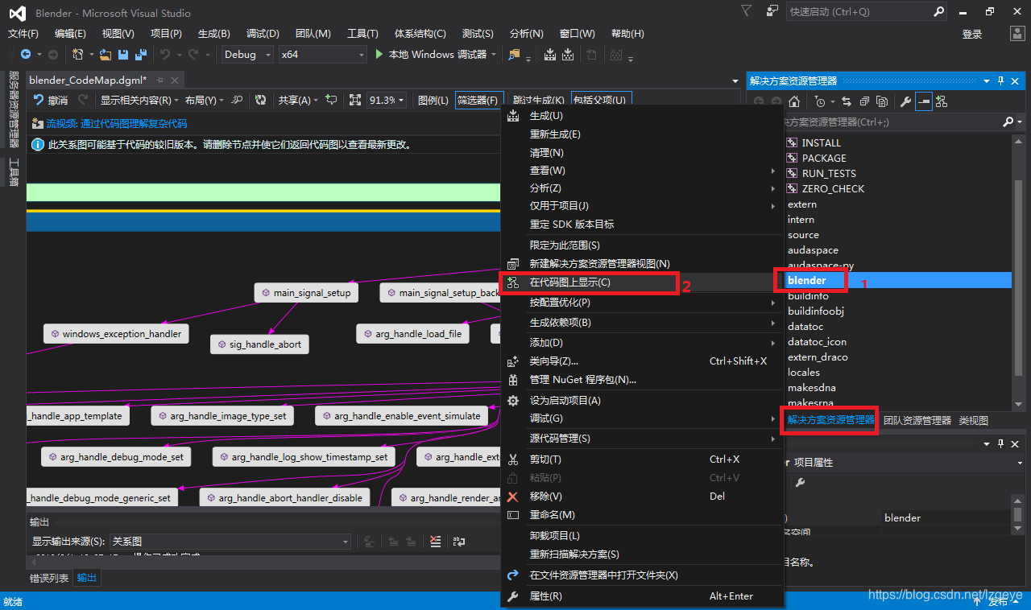Select the datatoc_icon project in tree
This screenshot has height=610, width=1031.
pyautogui.click(x=817, y=341)
